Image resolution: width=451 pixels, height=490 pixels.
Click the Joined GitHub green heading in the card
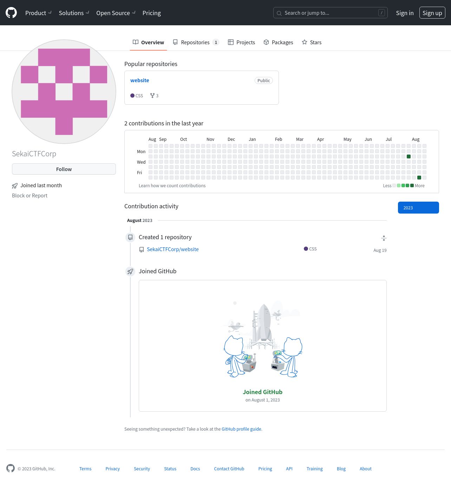tap(263, 392)
